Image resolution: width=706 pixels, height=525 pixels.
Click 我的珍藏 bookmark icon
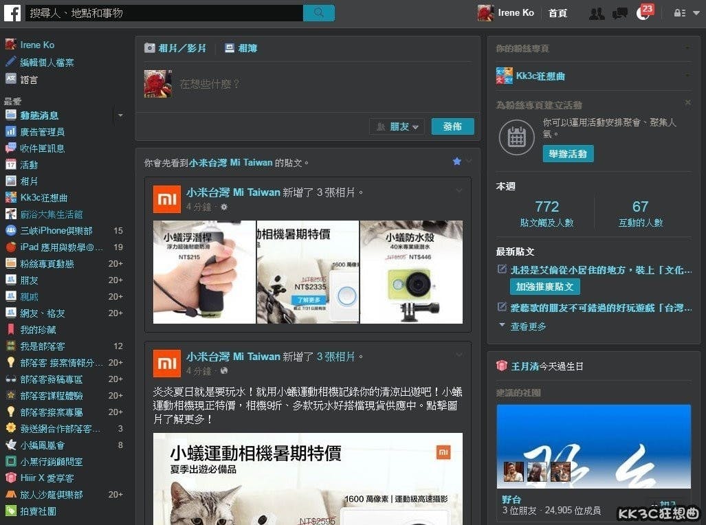tap(11, 329)
